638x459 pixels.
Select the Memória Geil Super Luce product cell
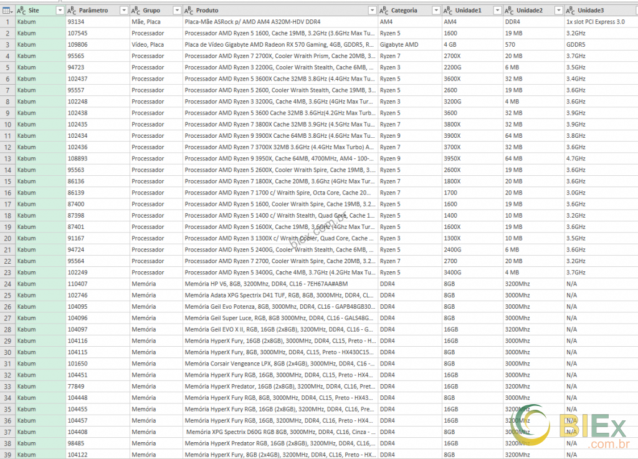(x=280, y=318)
